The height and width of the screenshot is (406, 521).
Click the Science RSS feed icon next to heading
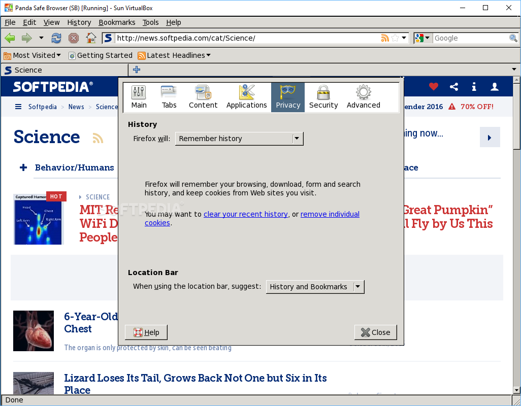point(97,138)
